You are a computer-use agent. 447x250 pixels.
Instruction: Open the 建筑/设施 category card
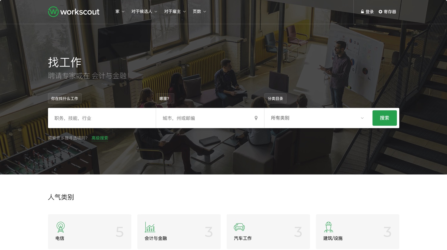point(358,232)
